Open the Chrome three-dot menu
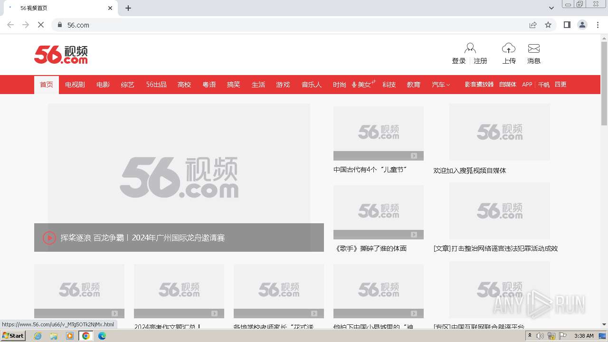The width and height of the screenshot is (608, 342). [598, 25]
